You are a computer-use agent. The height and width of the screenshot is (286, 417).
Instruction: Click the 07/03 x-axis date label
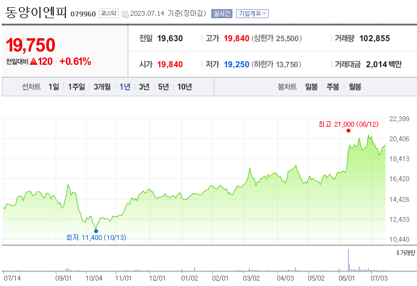click(x=379, y=278)
